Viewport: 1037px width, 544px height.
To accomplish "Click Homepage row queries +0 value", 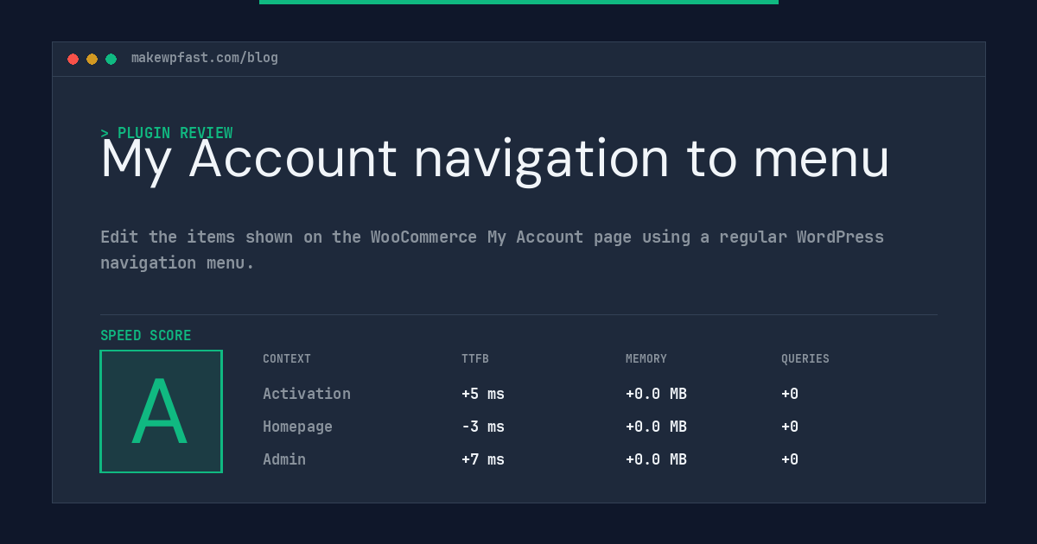I will [x=790, y=427].
